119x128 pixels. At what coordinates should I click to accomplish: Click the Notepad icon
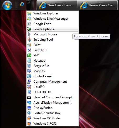29,61
